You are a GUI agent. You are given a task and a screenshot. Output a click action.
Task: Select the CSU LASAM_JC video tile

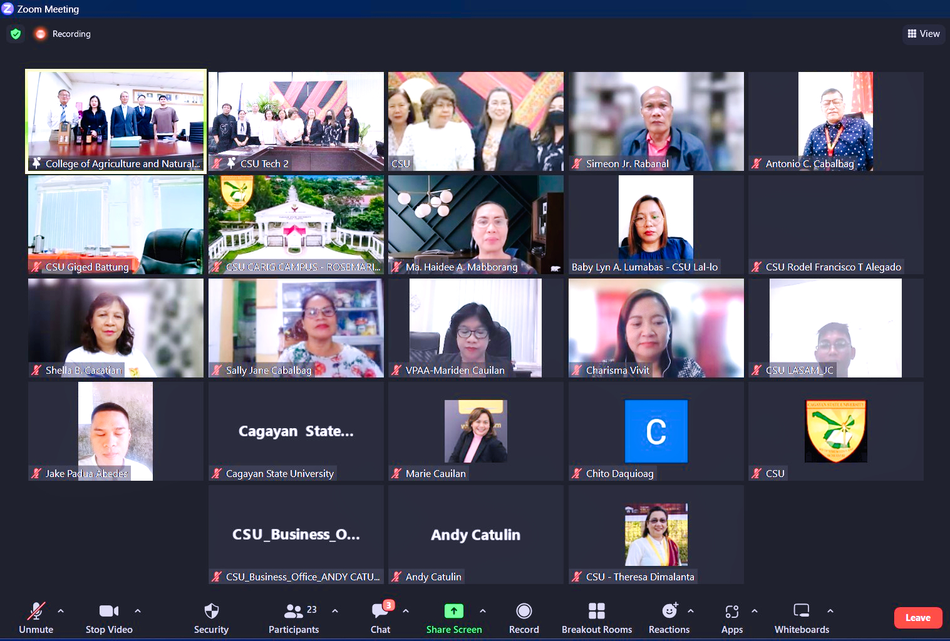(836, 328)
